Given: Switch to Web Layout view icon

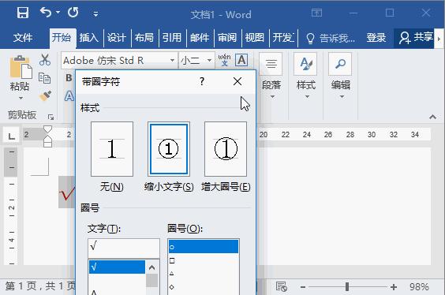Looking at the screenshot, I should (x=281, y=286).
